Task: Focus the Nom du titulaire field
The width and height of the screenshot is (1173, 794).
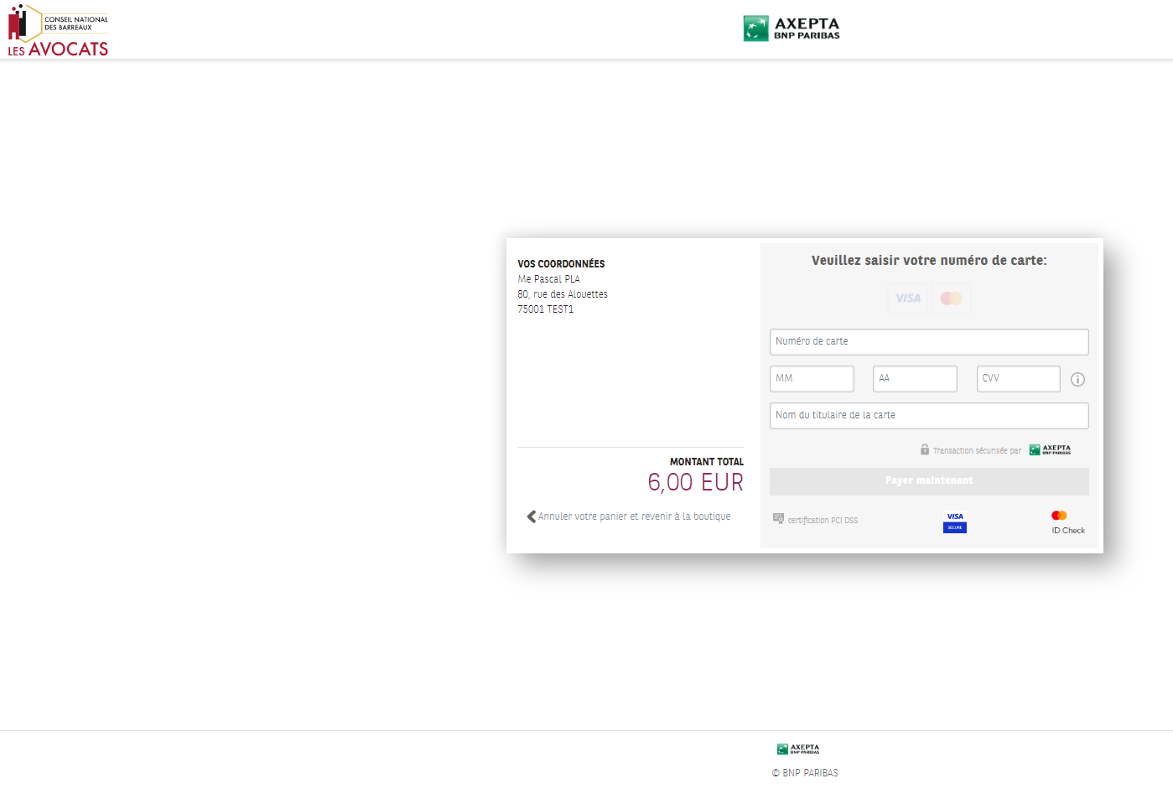Action: (x=929, y=416)
